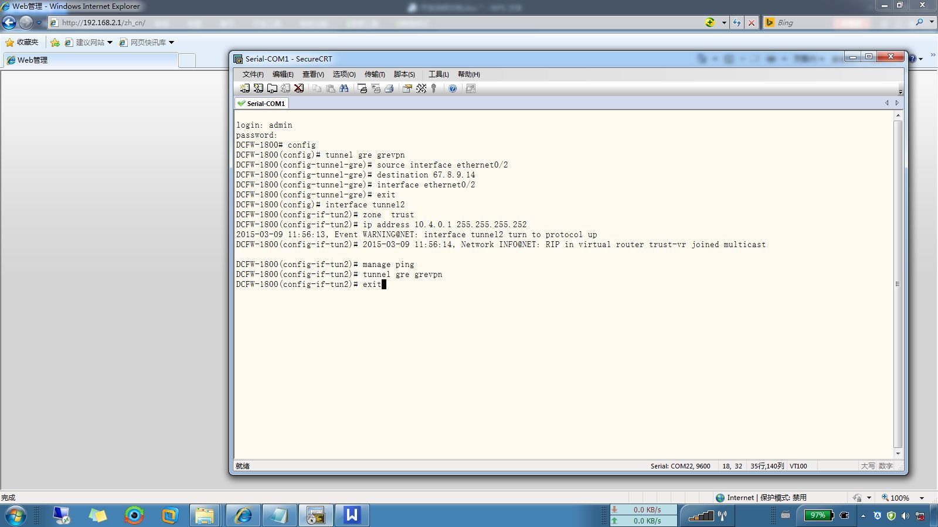Open the address bar dropdown arrow
Viewport: 938px width, 527px height.
point(724,23)
